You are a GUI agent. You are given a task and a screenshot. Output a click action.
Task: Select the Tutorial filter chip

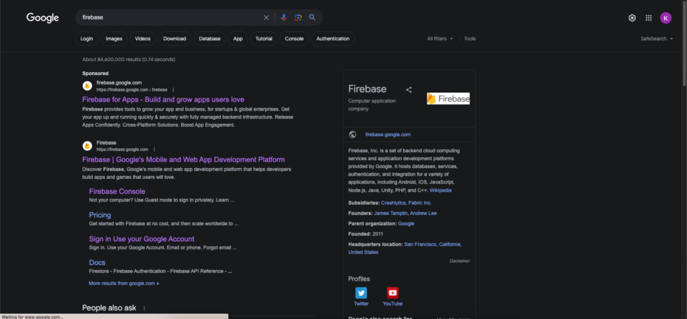(264, 38)
